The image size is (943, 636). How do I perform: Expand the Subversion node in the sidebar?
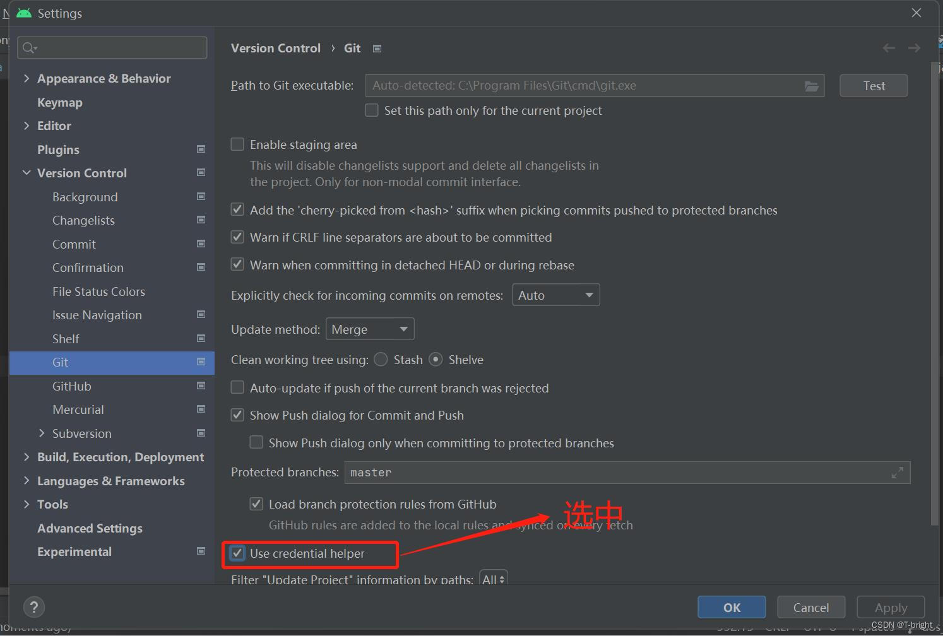click(x=42, y=433)
